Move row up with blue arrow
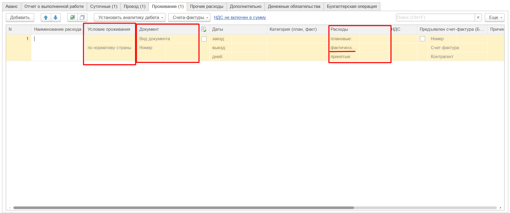The image size is (510, 213). 46,18
